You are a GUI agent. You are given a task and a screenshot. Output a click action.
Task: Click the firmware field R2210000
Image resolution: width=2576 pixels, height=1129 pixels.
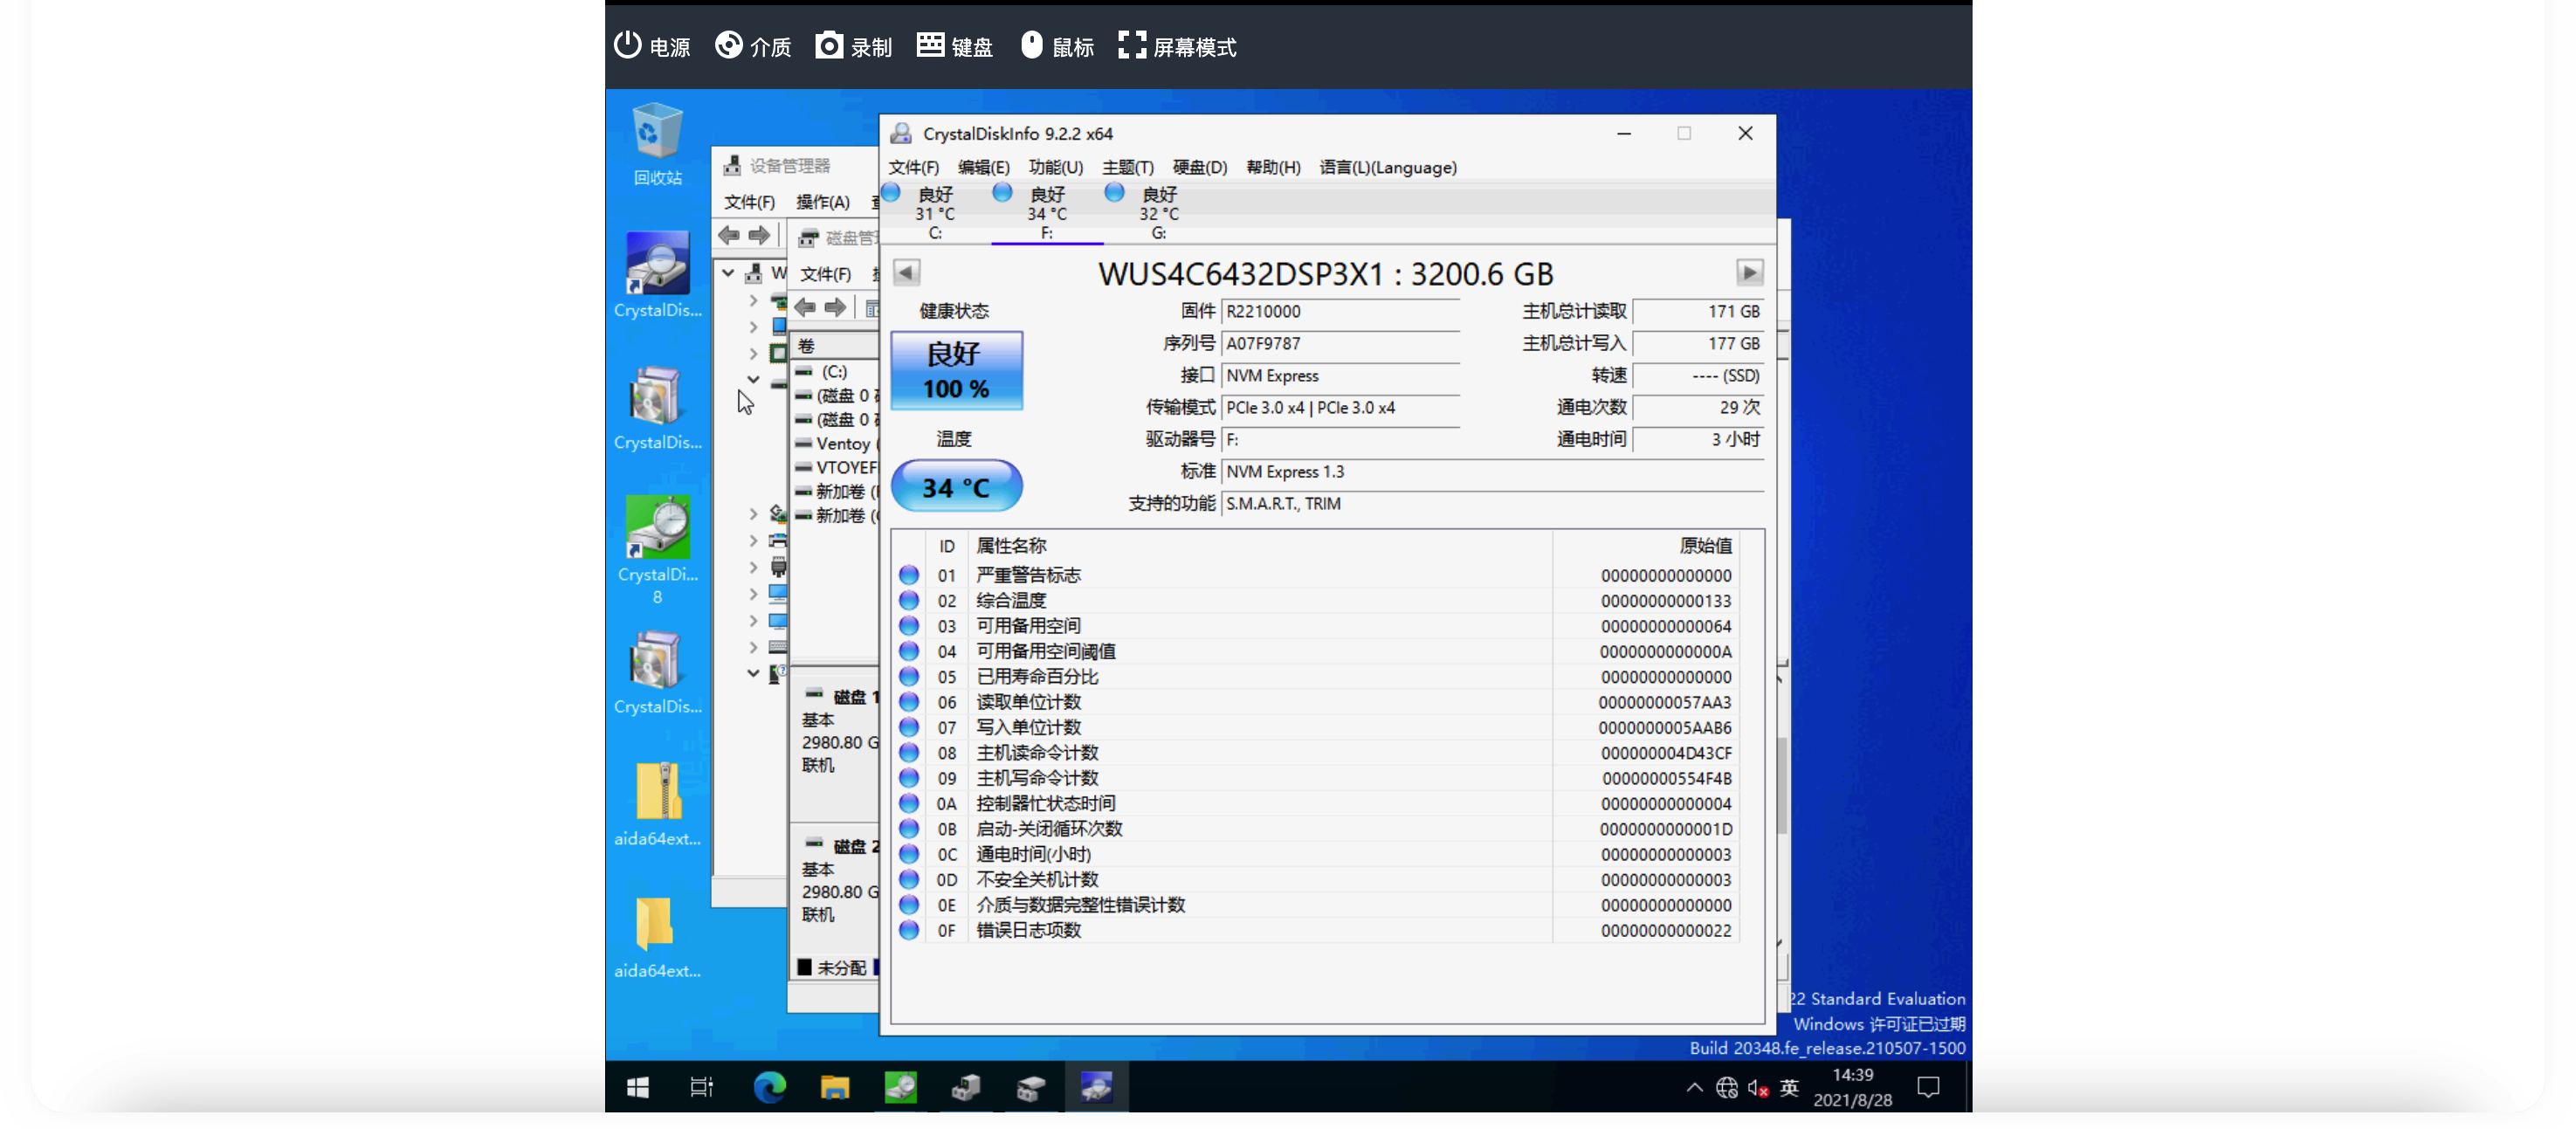click(x=1340, y=312)
